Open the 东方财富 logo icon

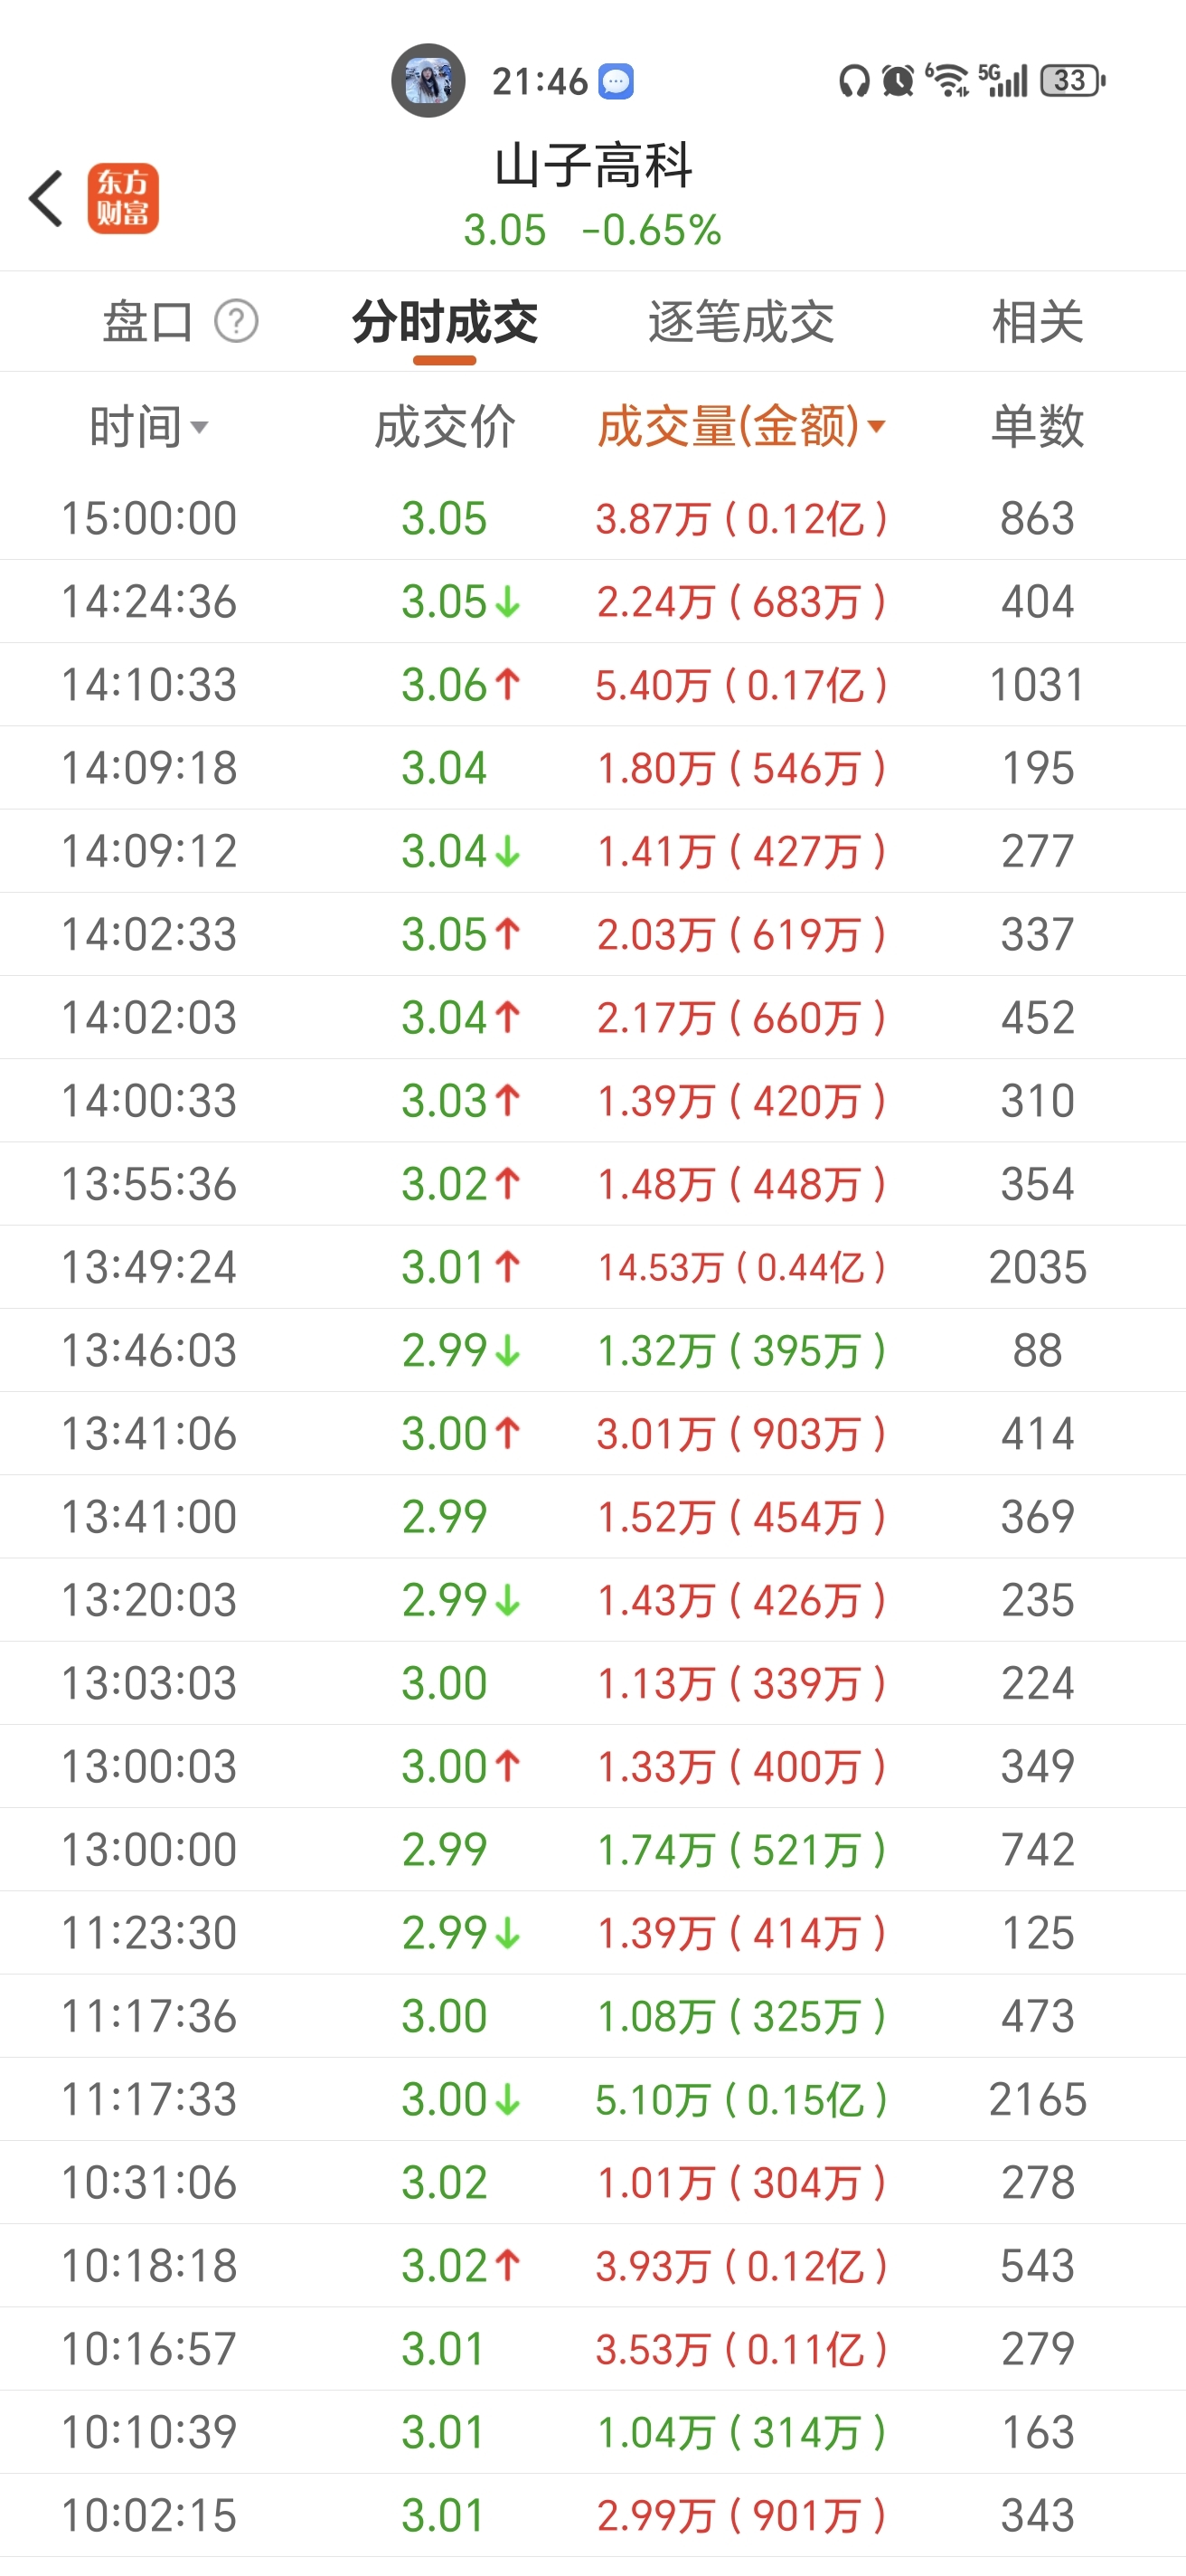coord(123,198)
